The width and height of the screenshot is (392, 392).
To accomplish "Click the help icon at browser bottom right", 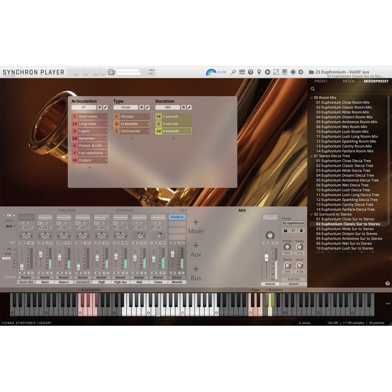I will click(x=388, y=283).
